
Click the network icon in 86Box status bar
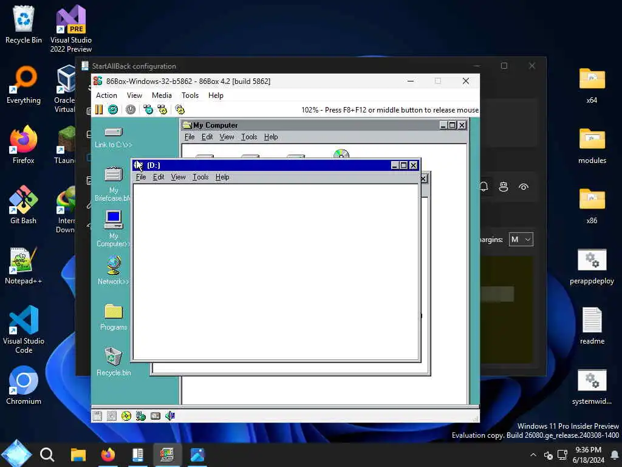point(141,416)
